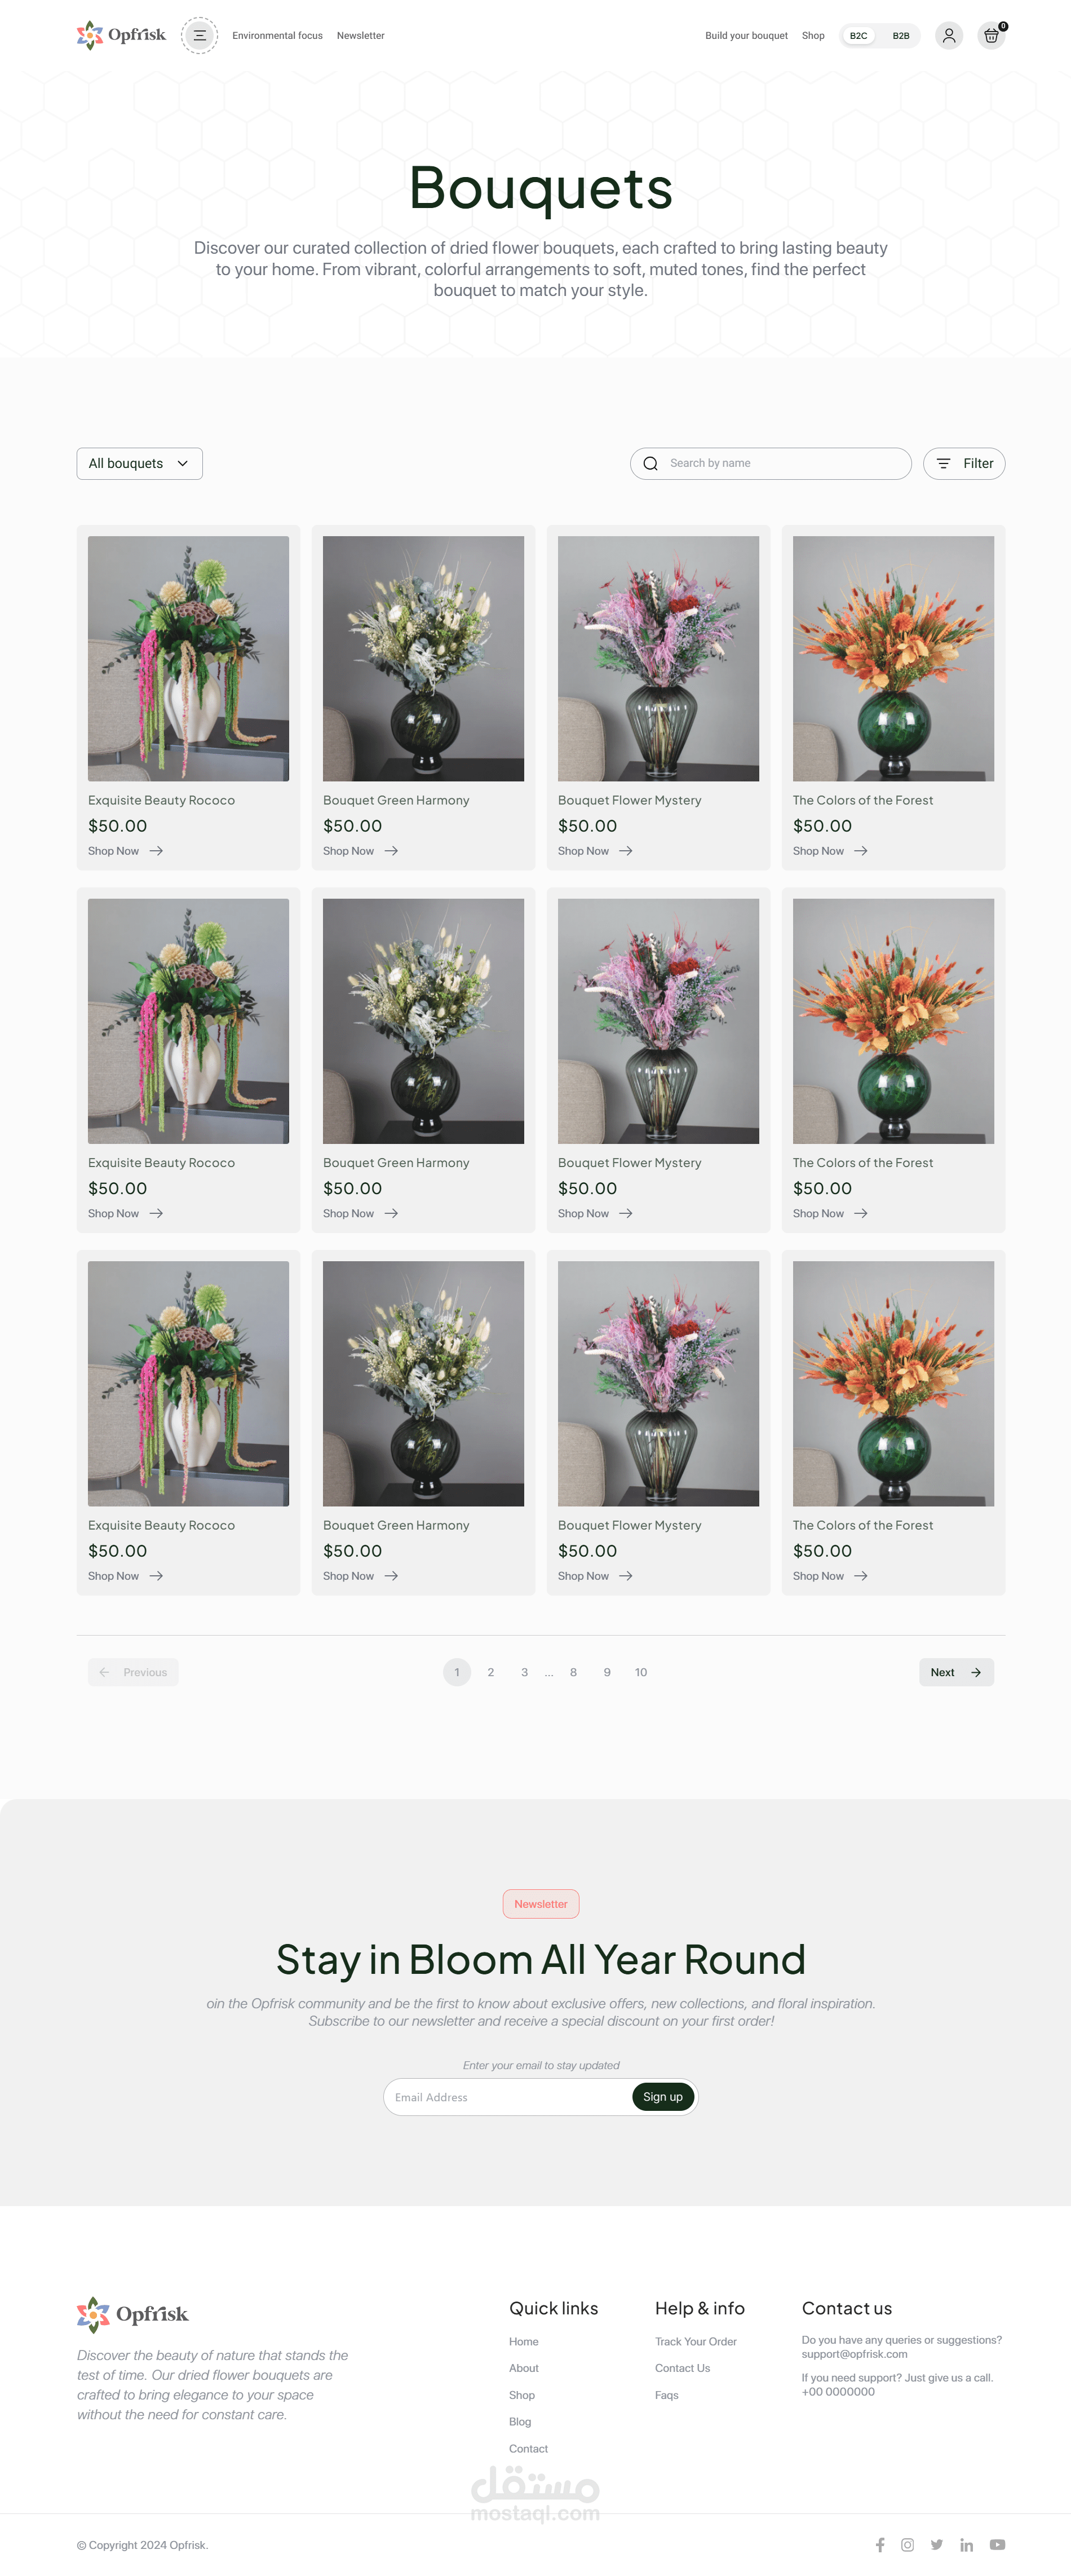Open the Instagram icon in footer
The image size is (1071, 2576).
tap(907, 2544)
